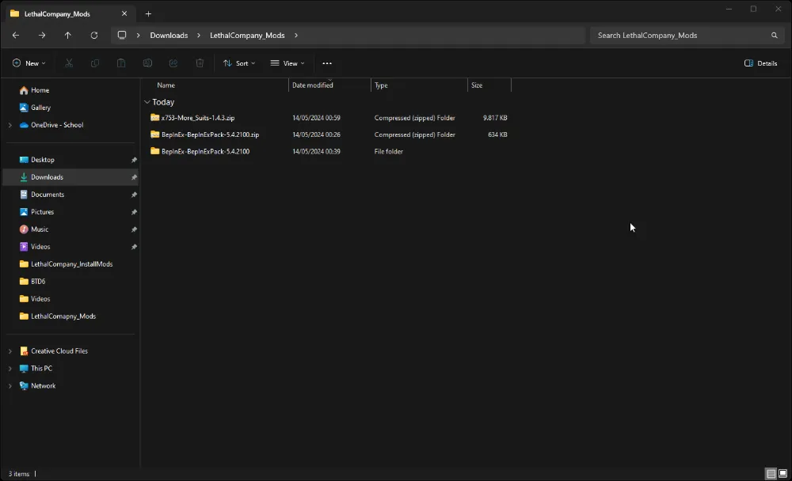The width and height of the screenshot is (792, 481).
Task: Collapse the Today group
Action: 147,101
